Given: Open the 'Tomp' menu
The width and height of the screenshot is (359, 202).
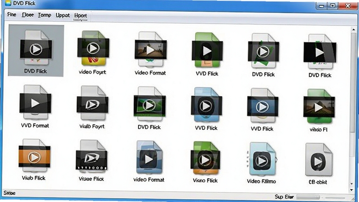Looking at the screenshot, I should pyautogui.click(x=44, y=15).
